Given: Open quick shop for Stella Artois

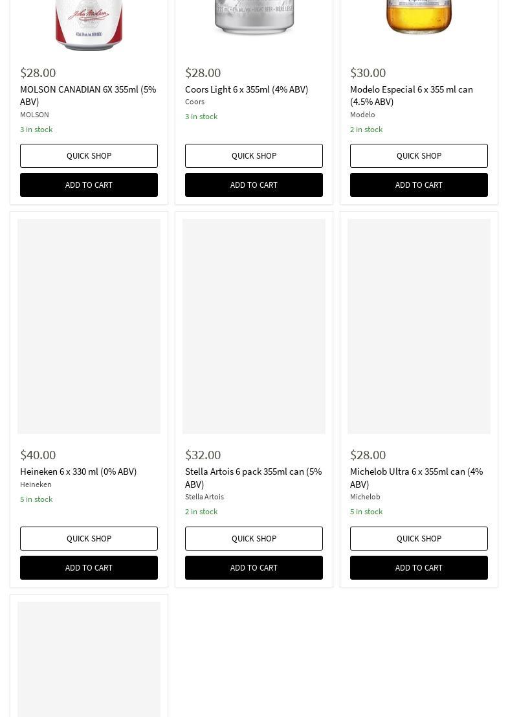Looking at the screenshot, I should point(254,538).
